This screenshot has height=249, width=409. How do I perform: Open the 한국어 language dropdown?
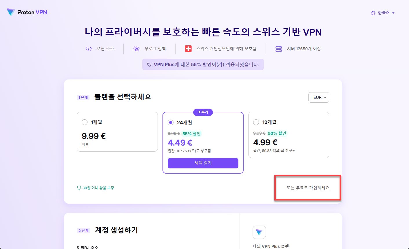(x=383, y=13)
